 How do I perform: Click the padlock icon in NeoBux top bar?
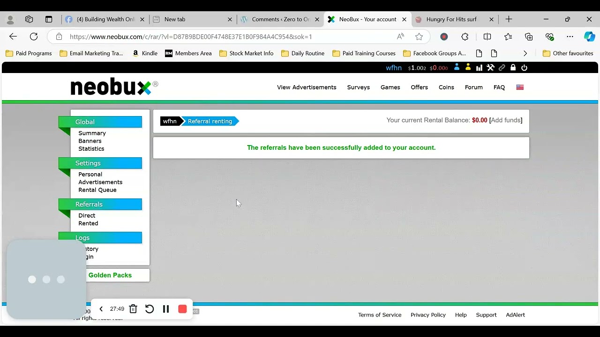coord(513,67)
